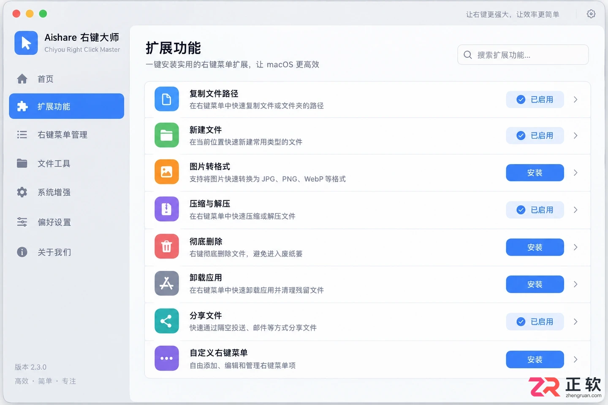The height and width of the screenshot is (405, 608).
Task: Install the 图片转格式 extension
Action: pyautogui.click(x=535, y=173)
